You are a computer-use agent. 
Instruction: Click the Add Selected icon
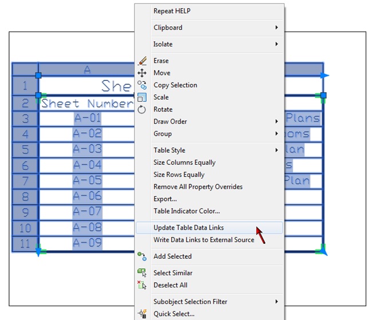pyautogui.click(x=142, y=256)
